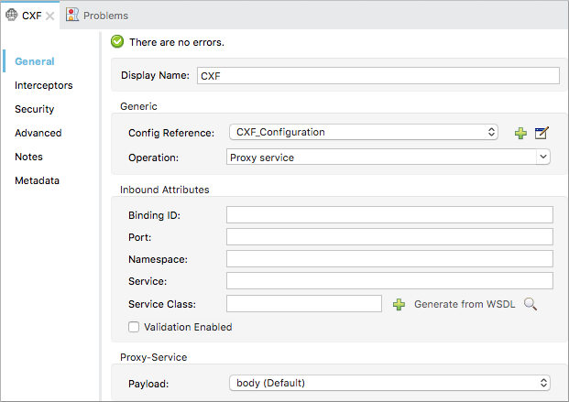
Task: Focus the Namespace text field
Action: pyautogui.click(x=389, y=259)
